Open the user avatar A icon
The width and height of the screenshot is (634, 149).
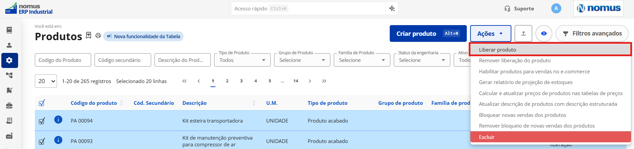coord(556,8)
